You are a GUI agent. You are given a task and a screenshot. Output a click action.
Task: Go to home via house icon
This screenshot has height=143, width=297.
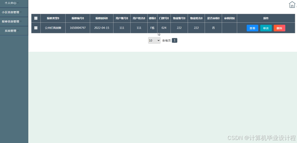click(x=292, y=4)
